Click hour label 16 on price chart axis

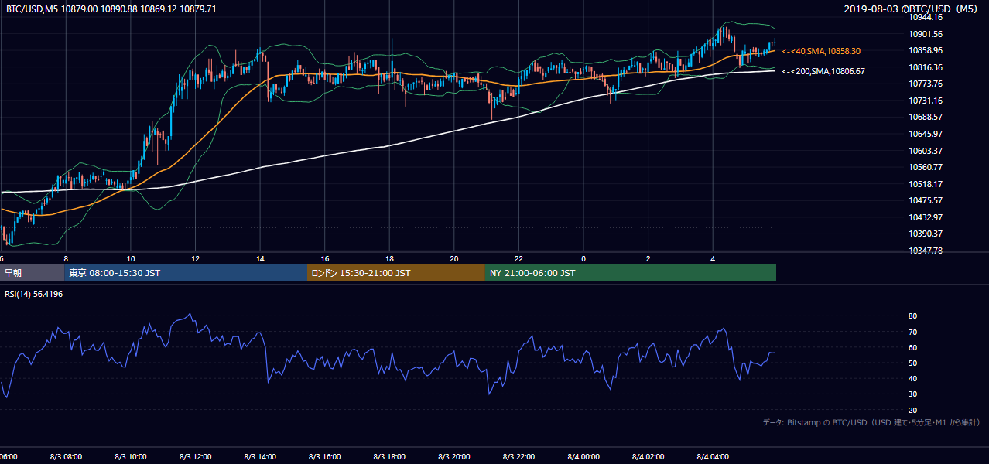325,259
